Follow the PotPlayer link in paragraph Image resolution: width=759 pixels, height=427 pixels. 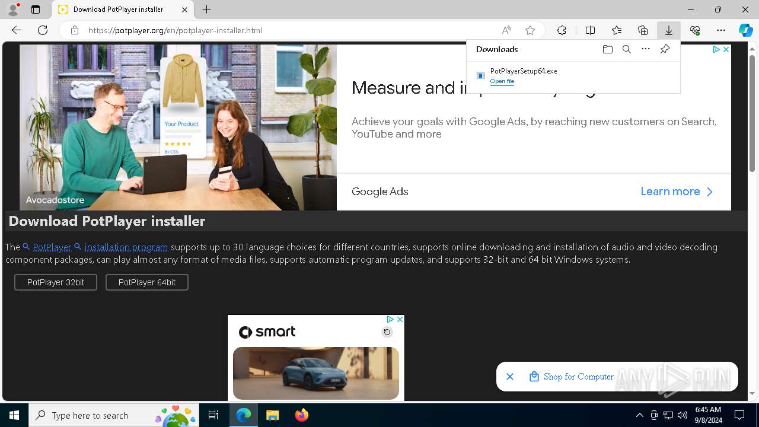(52, 247)
